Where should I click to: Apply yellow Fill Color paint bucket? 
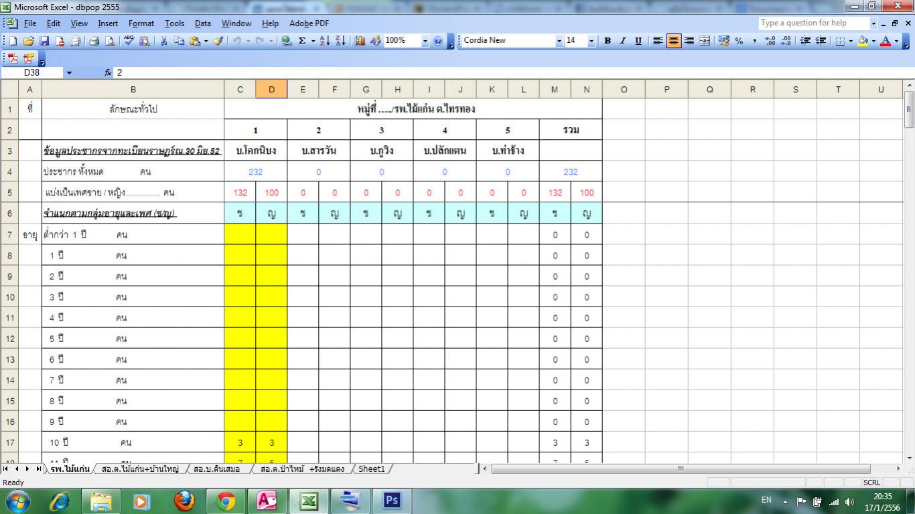[863, 41]
